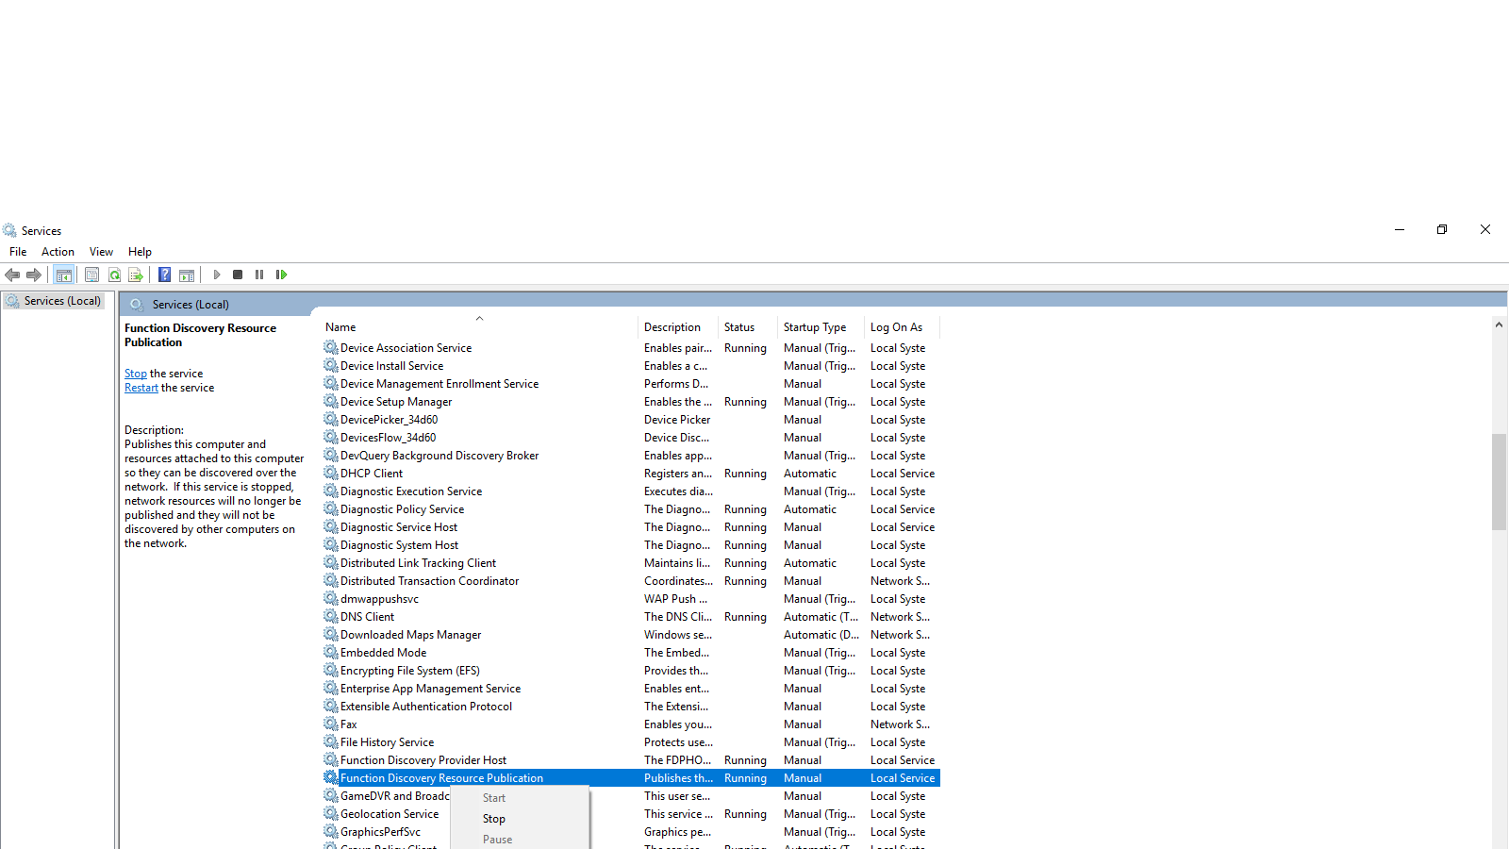Select Diagnostic System Host row
Screen dimensions: 1509x849
[x=631, y=545]
